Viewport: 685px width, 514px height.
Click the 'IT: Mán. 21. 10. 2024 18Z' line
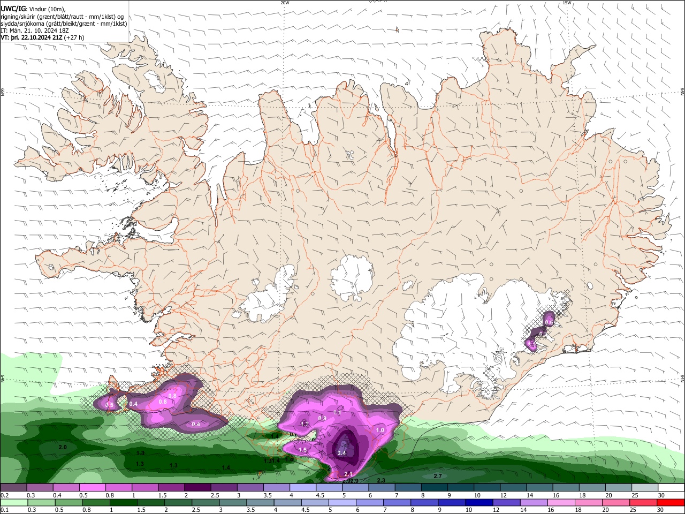(x=34, y=31)
